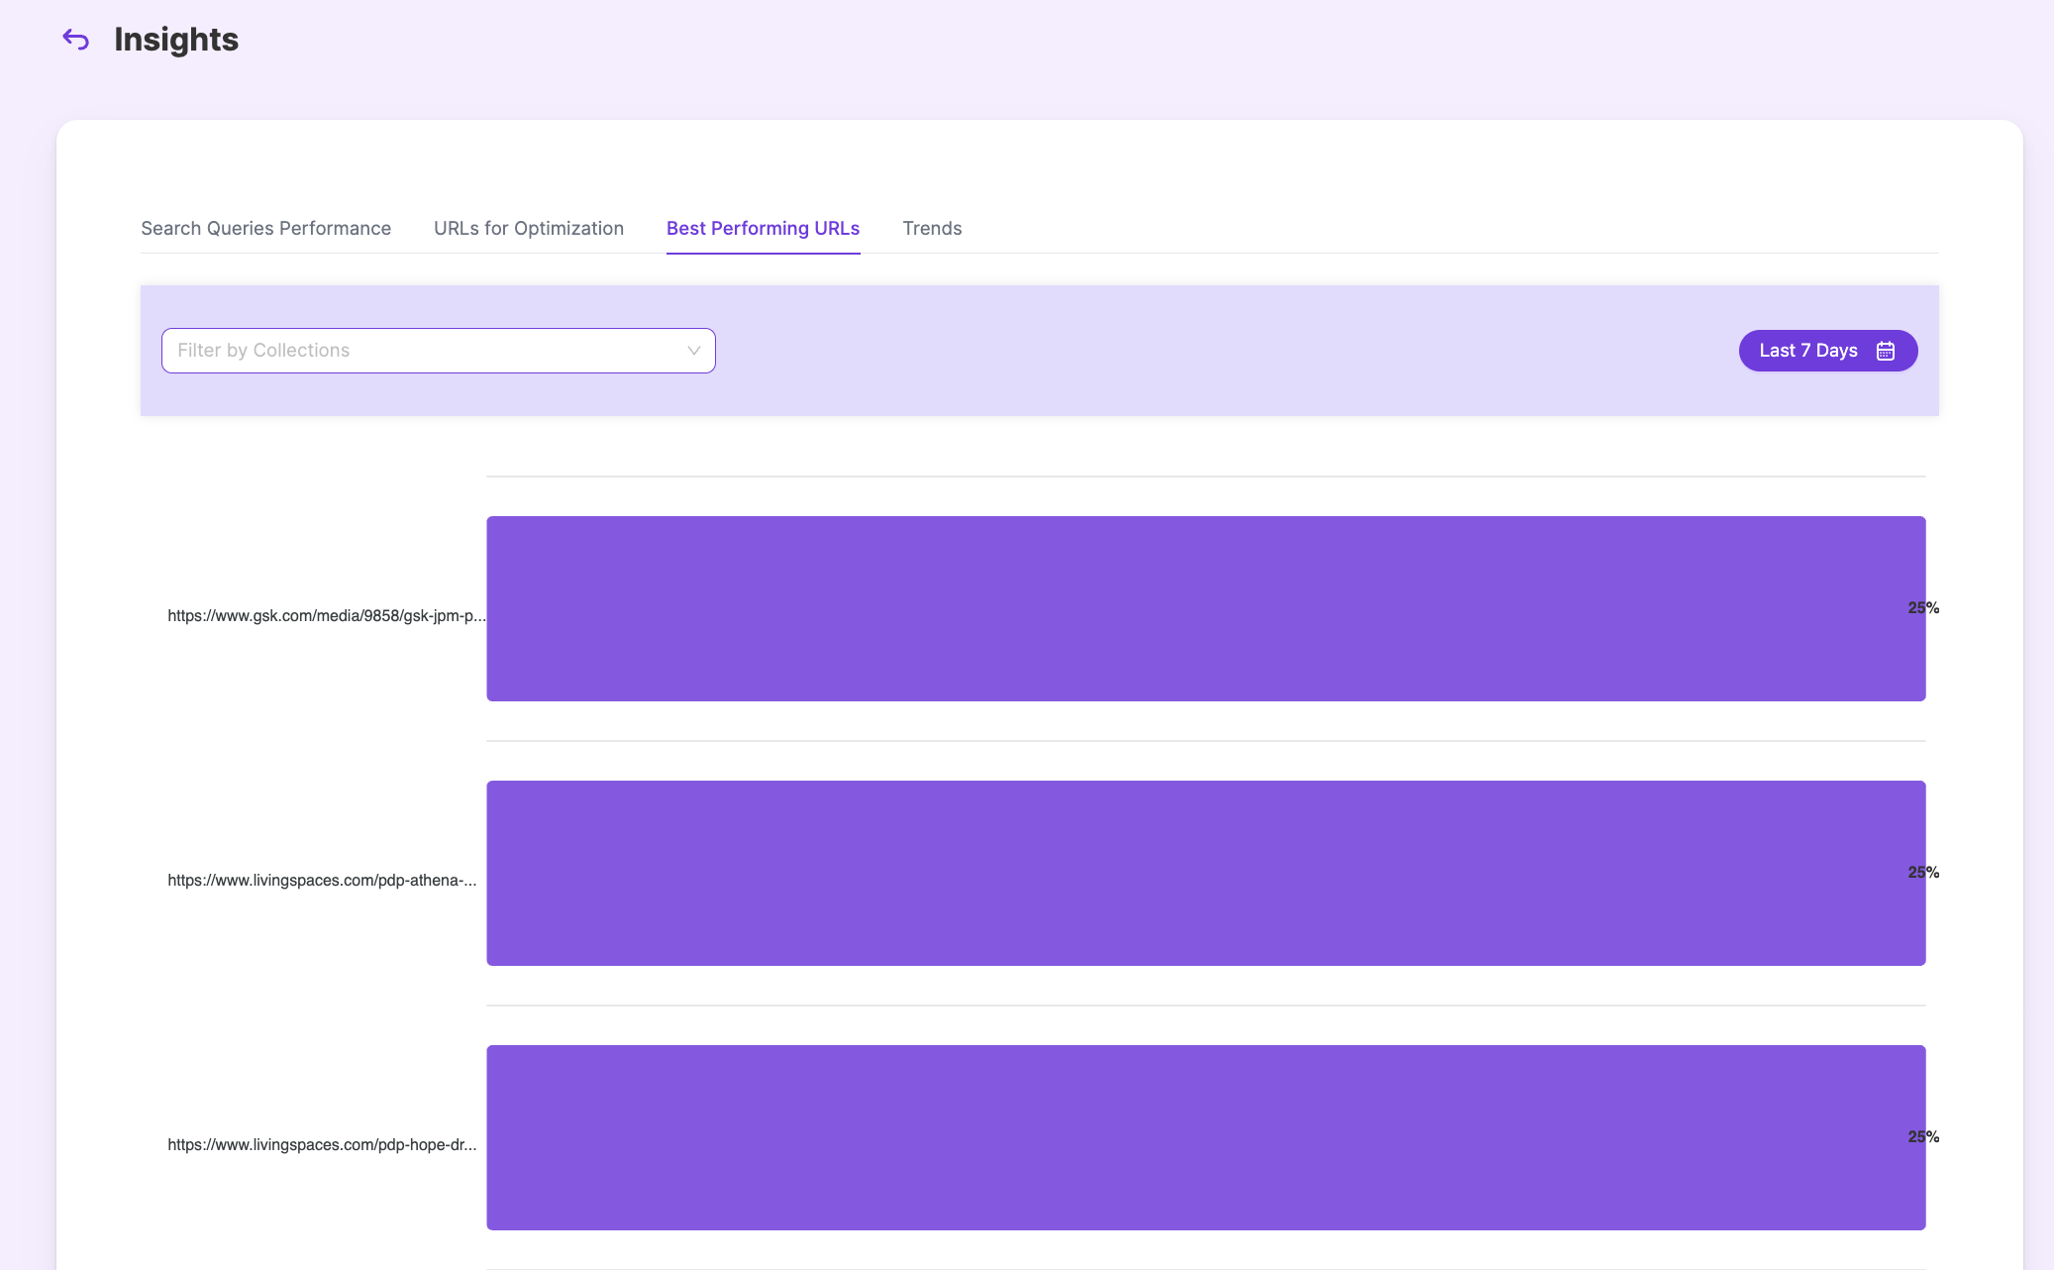Click the livingspaces pdp-athena URL label
This screenshot has width=2054, height=1270.
click(322, 880)
